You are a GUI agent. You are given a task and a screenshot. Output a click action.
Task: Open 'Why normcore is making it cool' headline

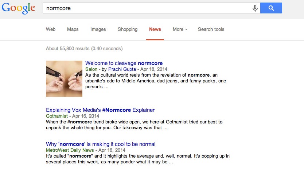point(101,144)
